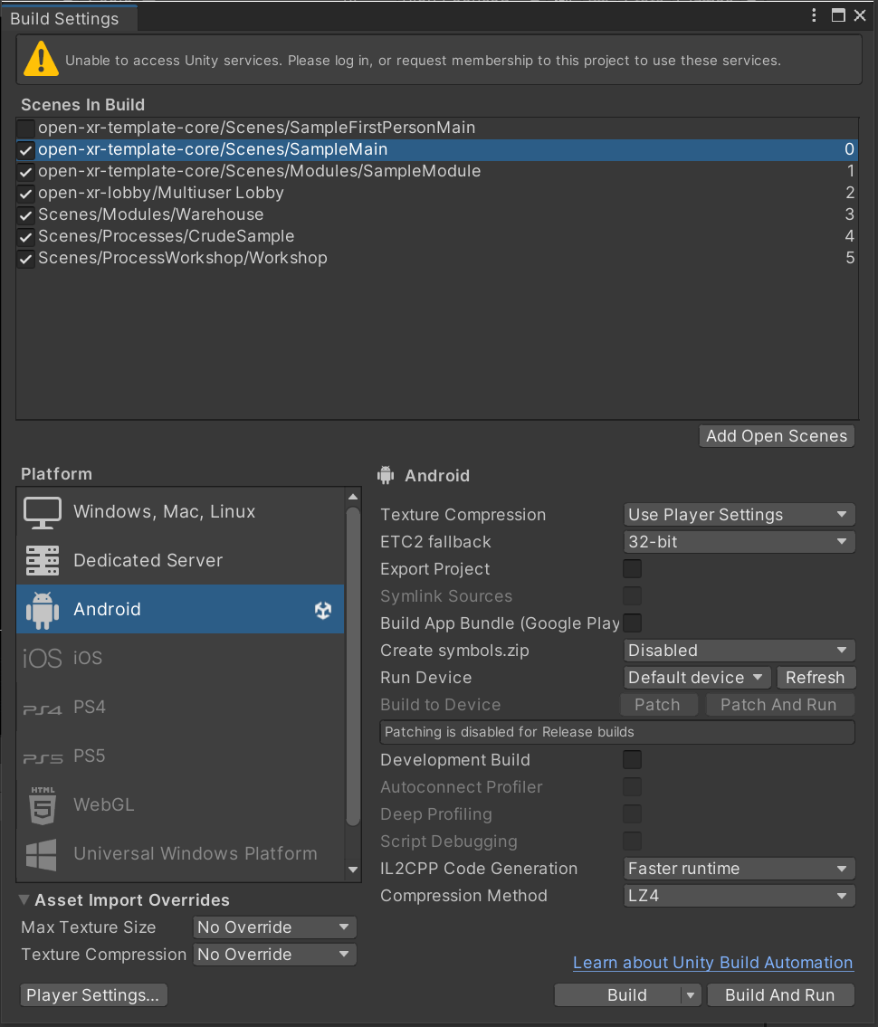Click the platform list scroll down arrow
878x1027 pixels.
[x=353, y=870]
